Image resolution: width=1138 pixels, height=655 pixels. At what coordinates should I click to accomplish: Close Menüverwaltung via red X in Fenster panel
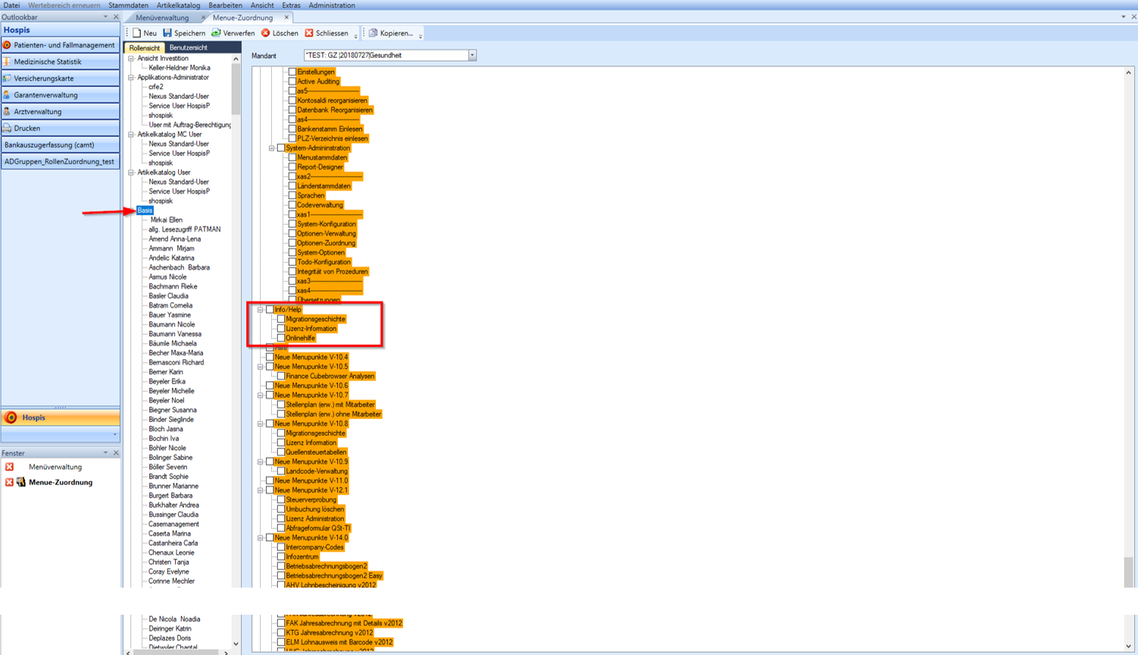(10, 467)
